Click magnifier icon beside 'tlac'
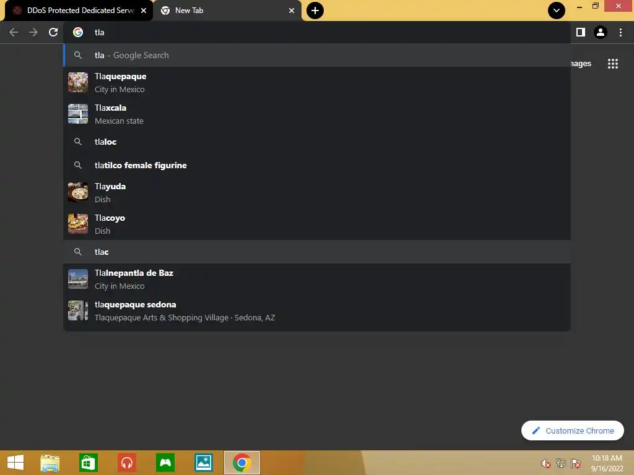 [x=78, y=252]
